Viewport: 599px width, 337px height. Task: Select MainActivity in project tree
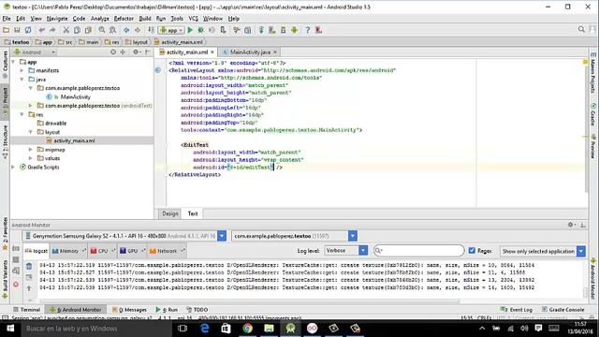click(x=75, y=96)
